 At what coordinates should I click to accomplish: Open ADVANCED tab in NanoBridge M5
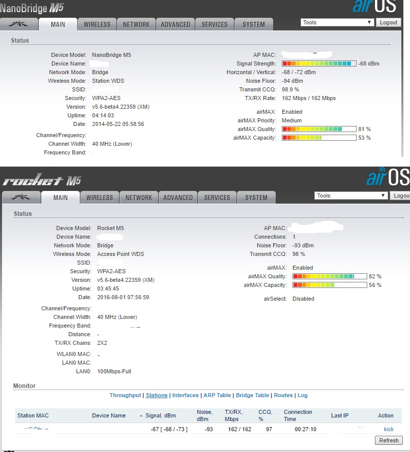pos(175,24)
